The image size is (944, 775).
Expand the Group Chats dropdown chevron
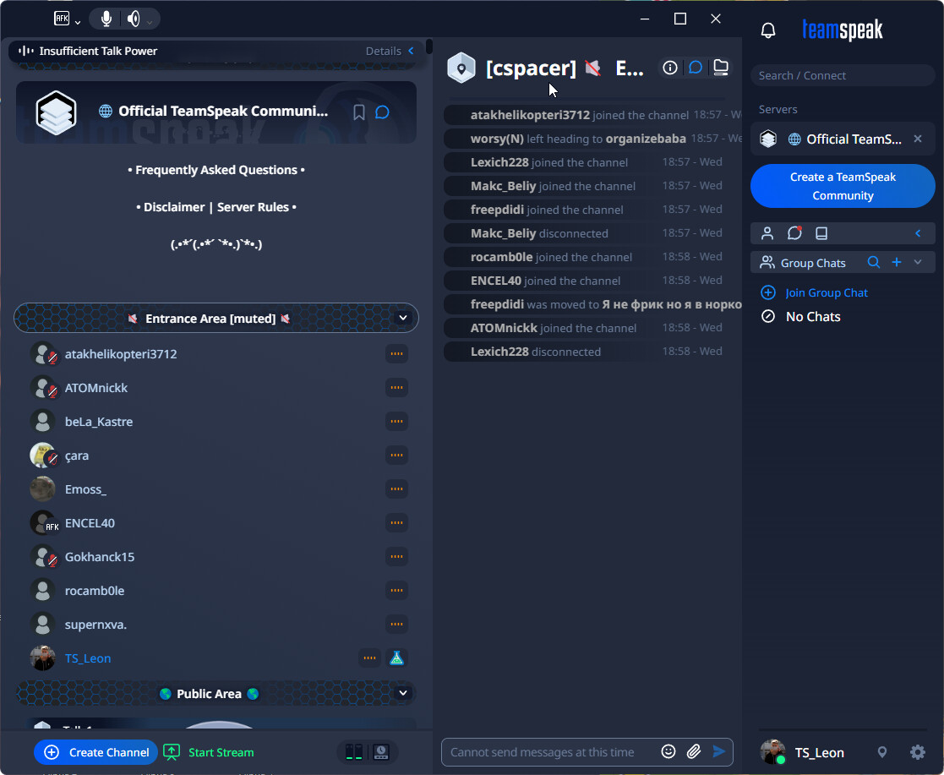point(918,263)
